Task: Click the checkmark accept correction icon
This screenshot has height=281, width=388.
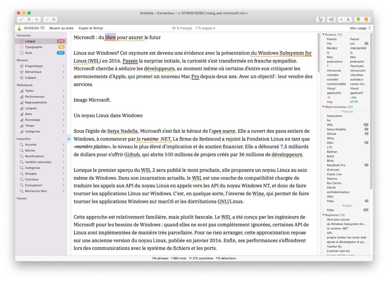Action: pos(21,19)
